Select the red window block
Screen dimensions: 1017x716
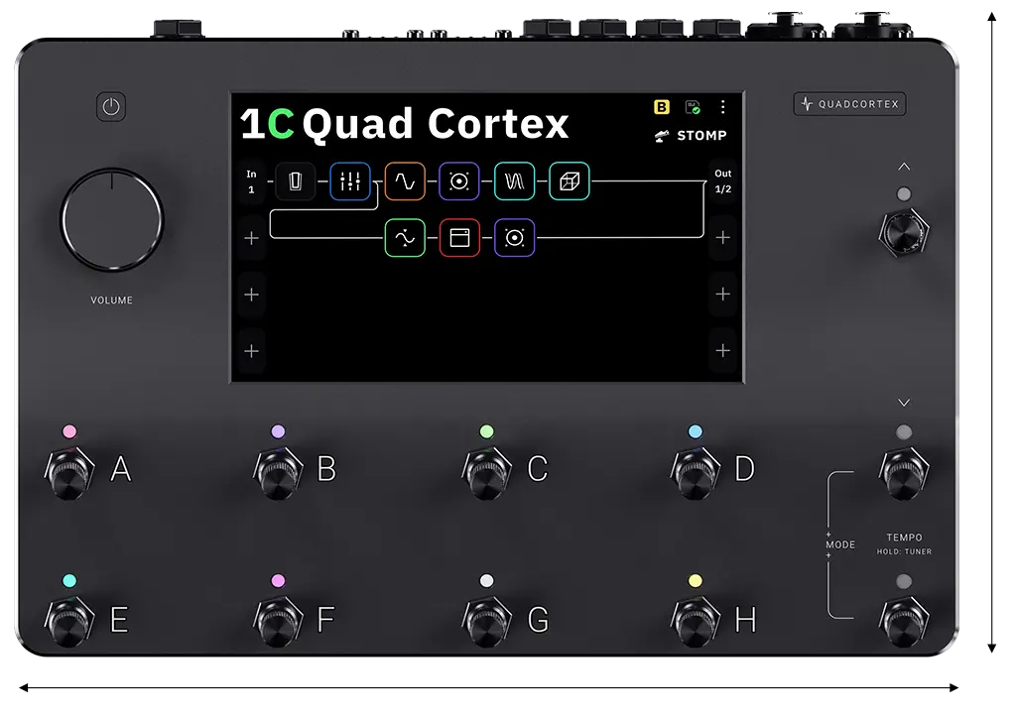click(x=459, y=237)
